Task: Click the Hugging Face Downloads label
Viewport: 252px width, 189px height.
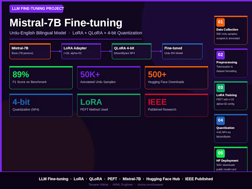Action: [x=166, y=82]
